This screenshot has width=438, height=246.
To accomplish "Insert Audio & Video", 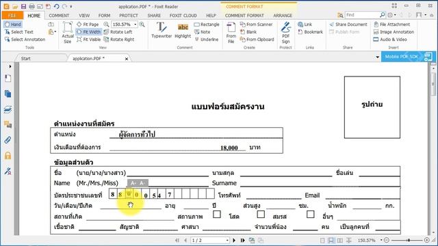I will pyautogui.click(x=390, y=40).
